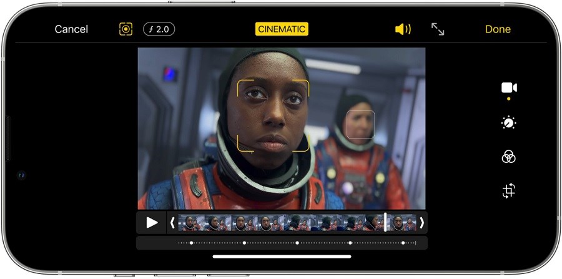Tap the expand fullscreen arrows icon
This screenshot has height=279, width=562.
coord(438,29)
